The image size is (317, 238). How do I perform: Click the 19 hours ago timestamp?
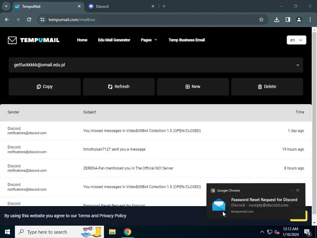click(x=293, y=149)
